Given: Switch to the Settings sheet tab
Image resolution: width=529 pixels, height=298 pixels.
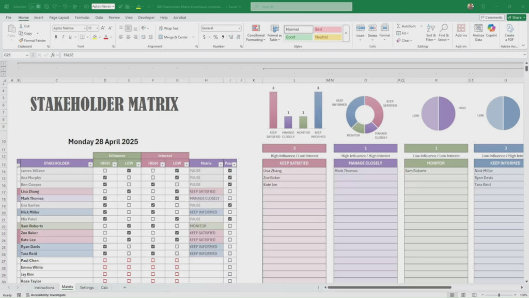Looking at the screenshot, I should coord(87,287).
